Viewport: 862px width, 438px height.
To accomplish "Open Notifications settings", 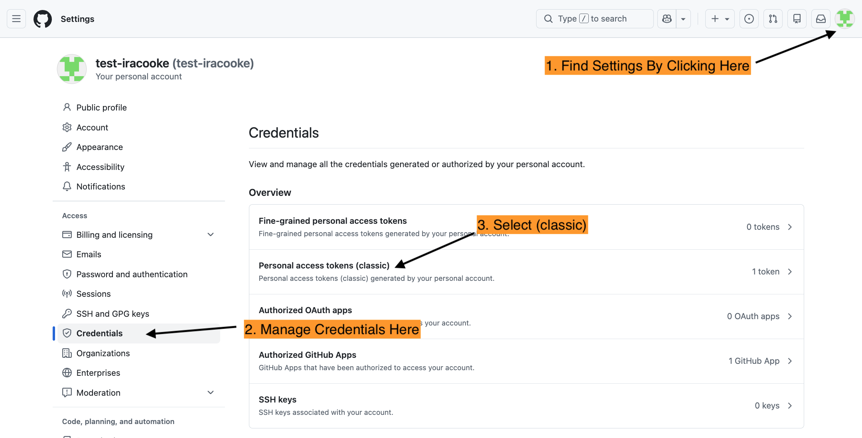I will [139, 187].
